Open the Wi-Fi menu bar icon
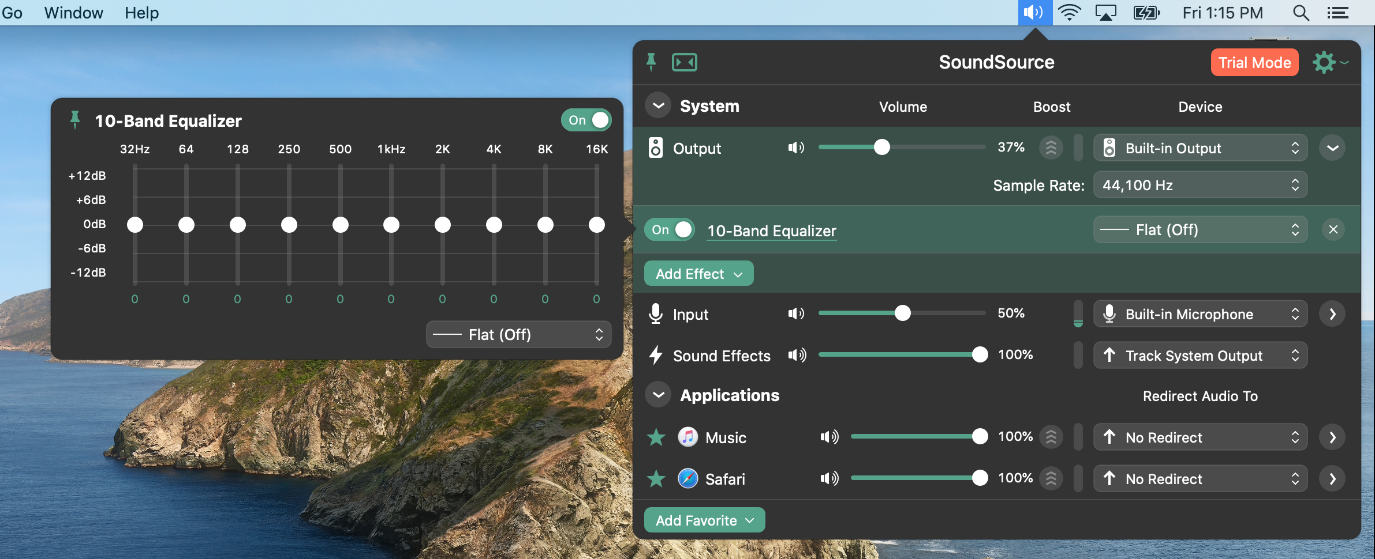 (1070, 12)
